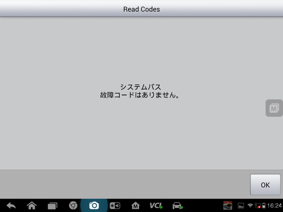Open the vehicle diagnostics shortcut icon
283x212 pixels.
tap(177, 206)
